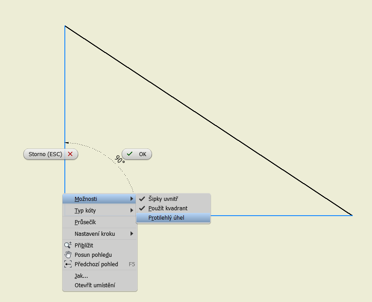Confirm with the OK button
372x302 pixels.
point(137,154)
